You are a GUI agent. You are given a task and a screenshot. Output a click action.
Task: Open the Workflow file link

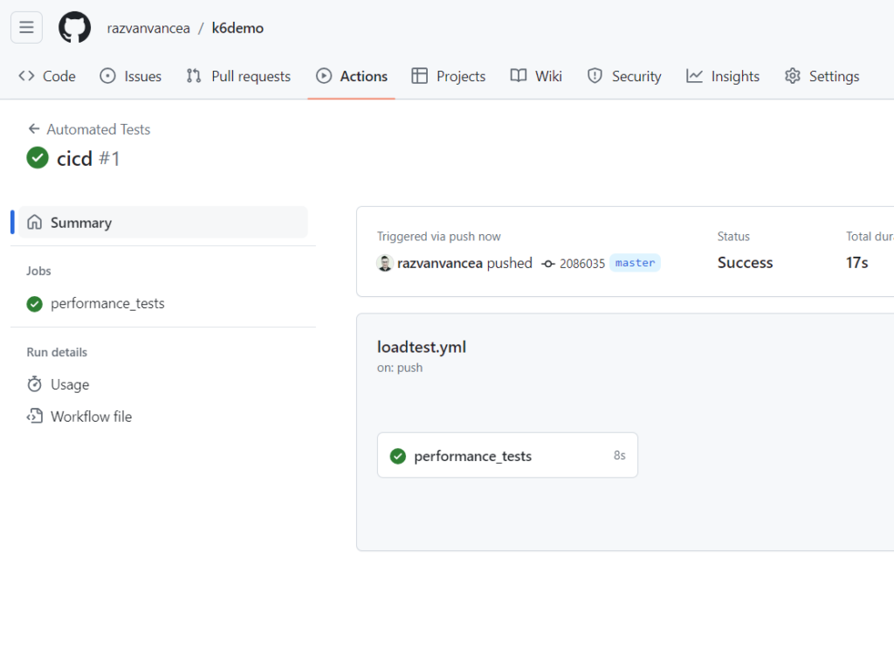pos(91,417)
